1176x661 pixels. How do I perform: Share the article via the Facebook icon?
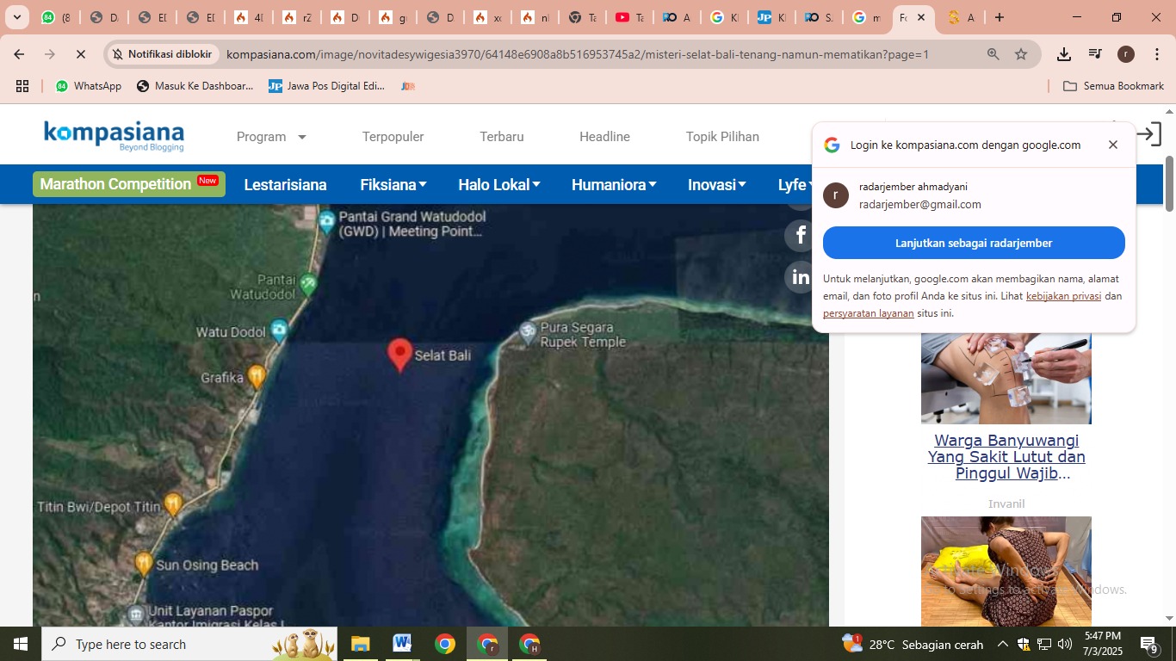coord(801,235)
